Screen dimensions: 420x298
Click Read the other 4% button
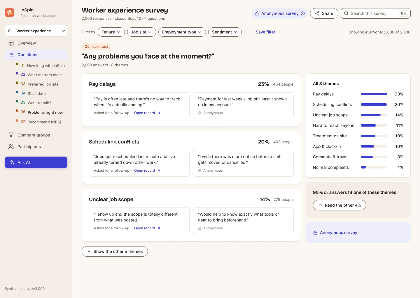[x=339, y=205]
